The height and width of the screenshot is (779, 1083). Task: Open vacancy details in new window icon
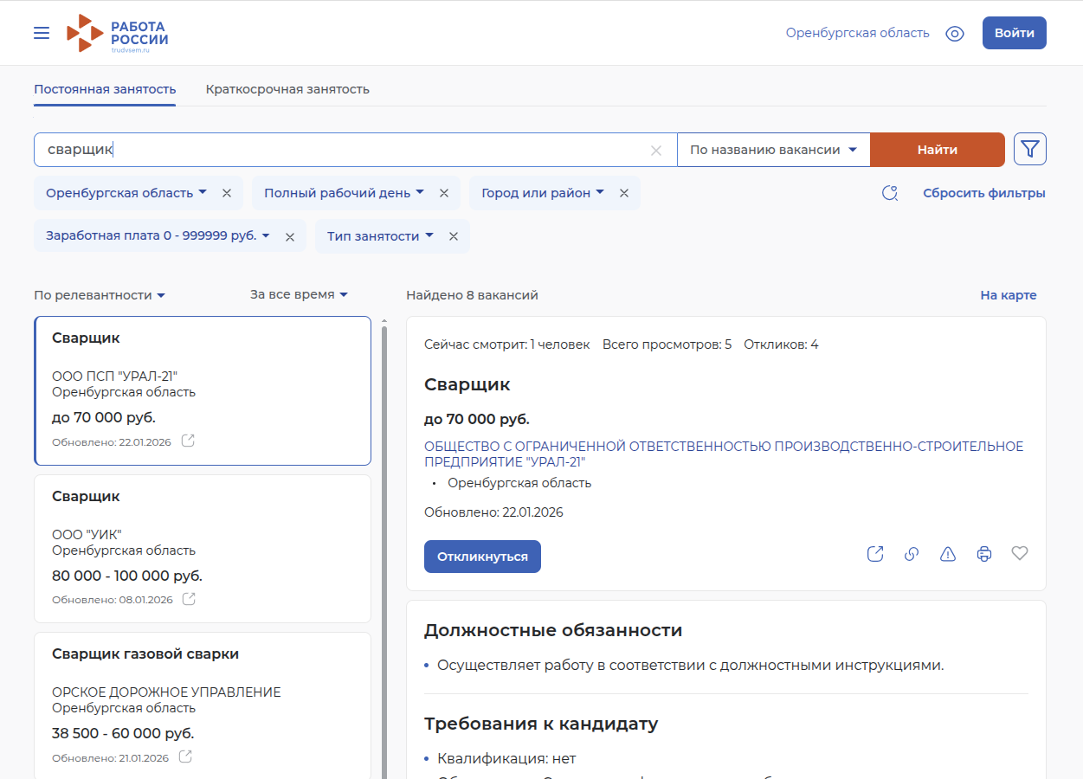click(x=875, y=554)
